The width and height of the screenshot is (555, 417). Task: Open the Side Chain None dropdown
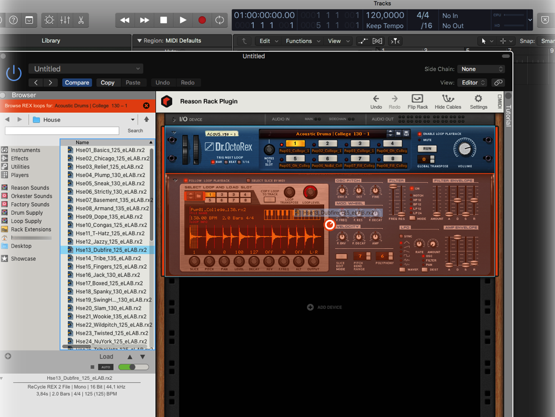click(481, 69)
